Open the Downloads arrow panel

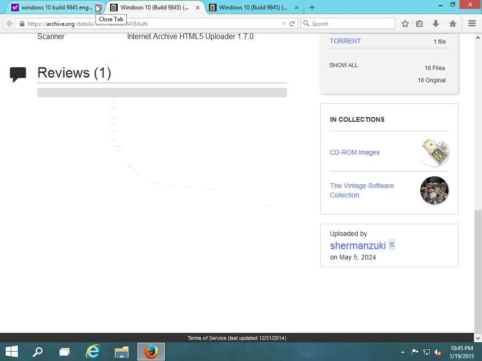[x=436, y=24]
